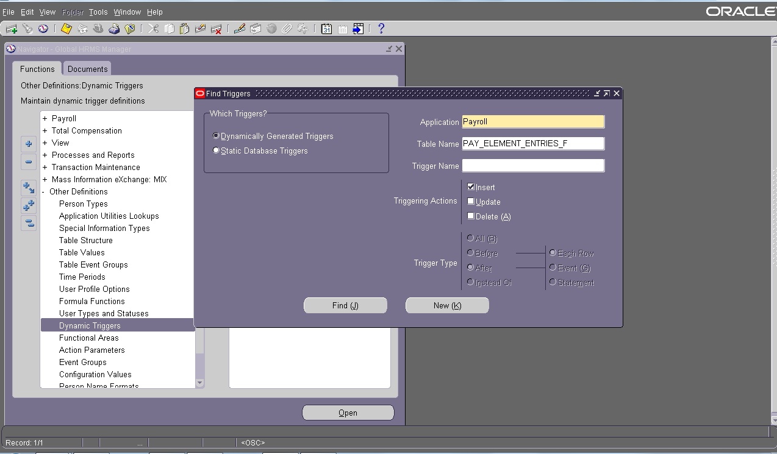Click the Save floppy disk icon
This screenshot has width=777, height=454.
pos(65,28)
